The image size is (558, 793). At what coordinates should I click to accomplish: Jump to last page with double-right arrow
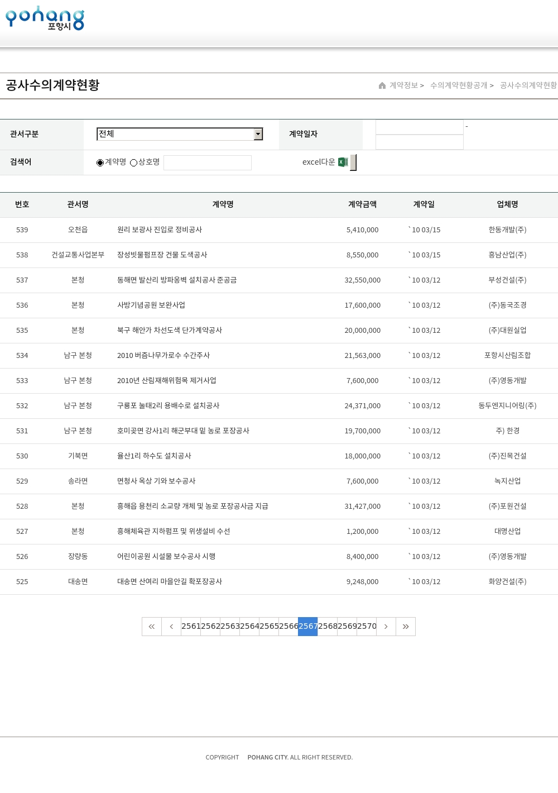406,627
